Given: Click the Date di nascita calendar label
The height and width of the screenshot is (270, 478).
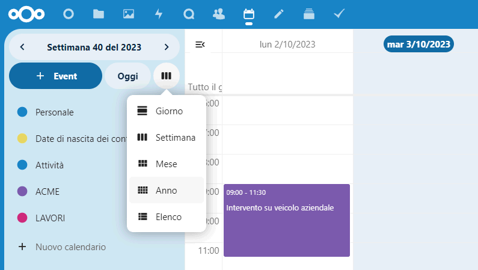Looking at the screenshot, I should click(81, 139).
